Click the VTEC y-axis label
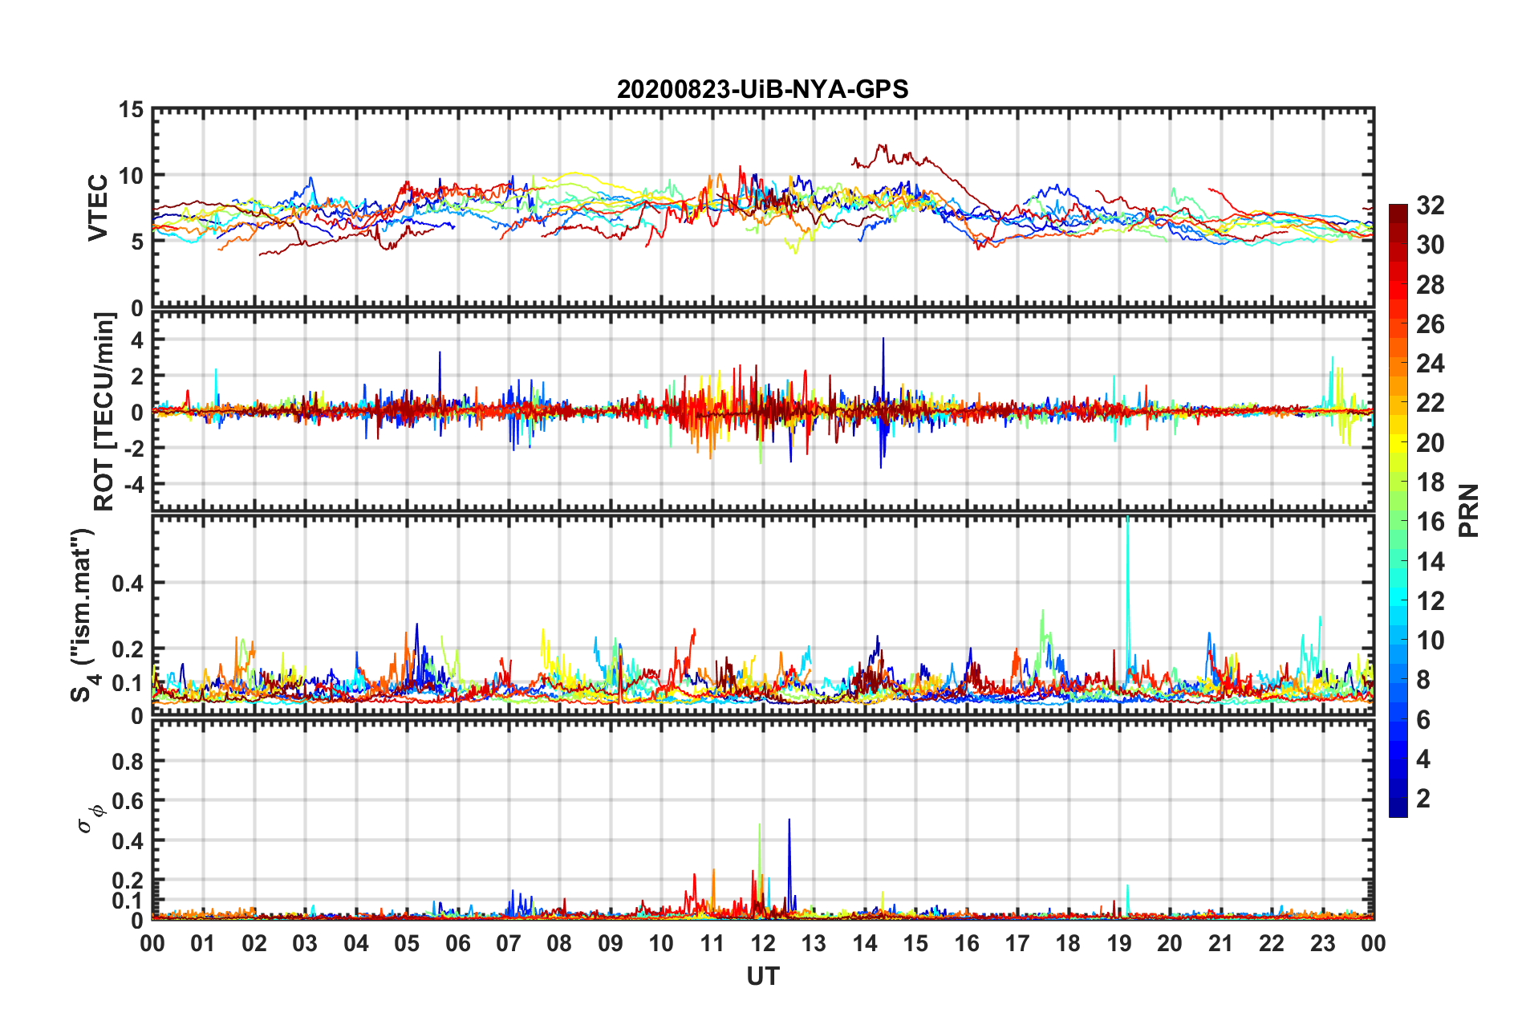This screenshot has width=1526, height=1021. click(98, 207)
